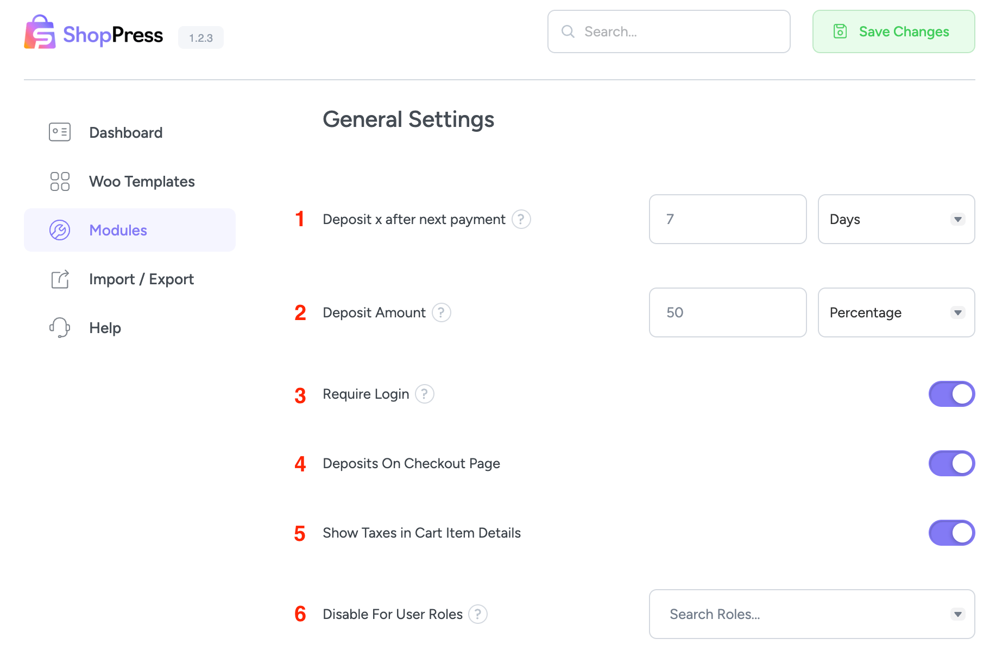Click the Deposit Amount help tooltip
The width and height of the screenshot is (996, 664).
pos(442,312)
